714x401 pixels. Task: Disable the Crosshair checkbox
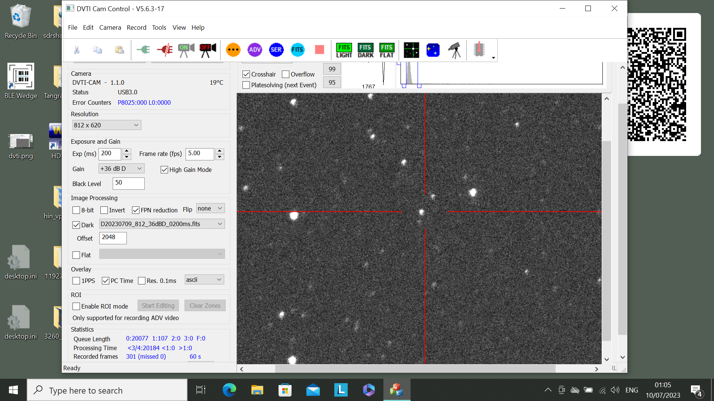click(x=246, y=74)
